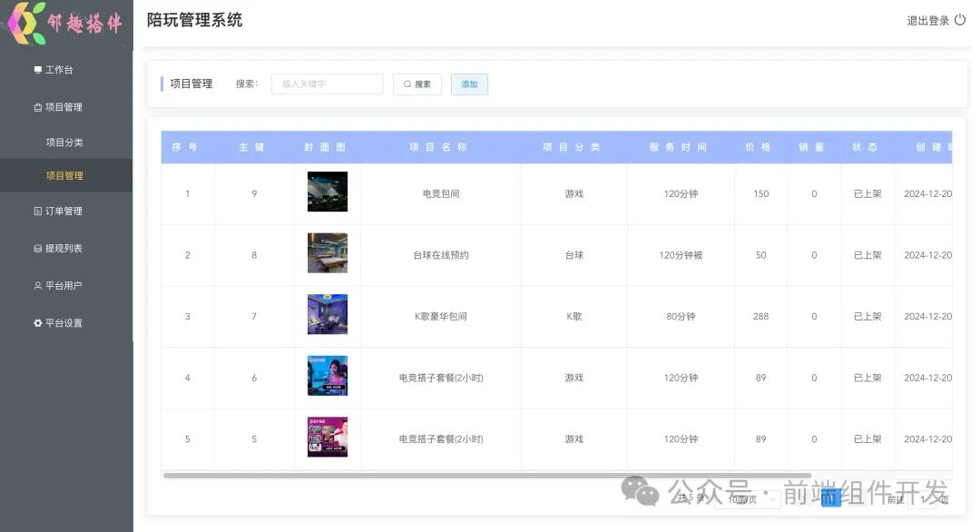The image size is (980, 532).
Task: Open cover thumbnail for 台球在线预约
Action: tap(328, 252)
